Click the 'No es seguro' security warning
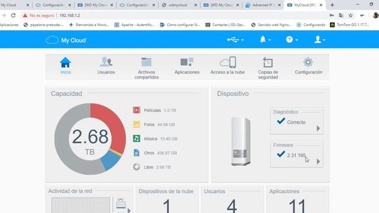Screen dimensions: 379x213 [x=38, y=15]
